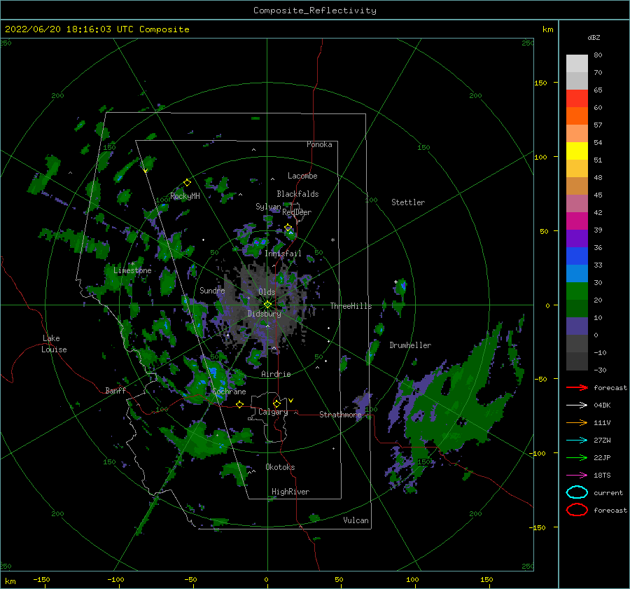
Task: Click the Sundre label
Action: pyautogui.click(x=212, y=290)
